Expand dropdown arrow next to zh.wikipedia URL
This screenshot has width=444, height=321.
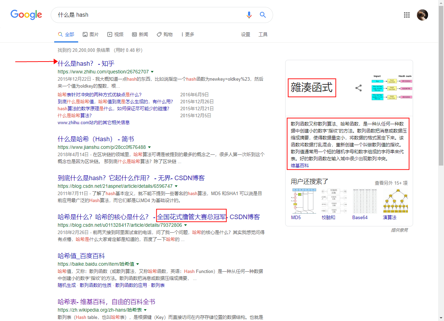(x=145, y=310)
